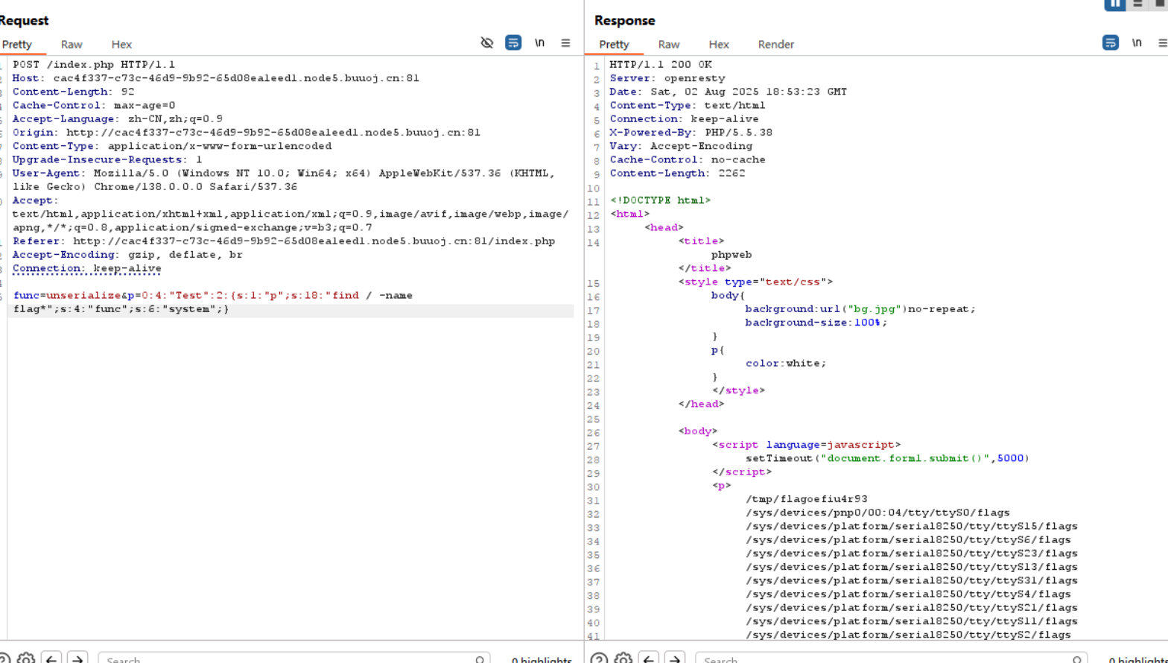The image size is (1168, 663).
Task: Click the Content-Type urlencoded header in Request
Action: pyautogui.click(x=172, y=146)
